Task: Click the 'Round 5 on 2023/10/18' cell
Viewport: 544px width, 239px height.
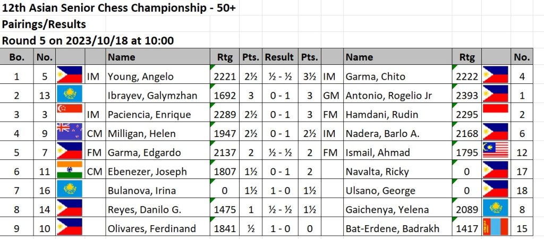Action: 88,40
